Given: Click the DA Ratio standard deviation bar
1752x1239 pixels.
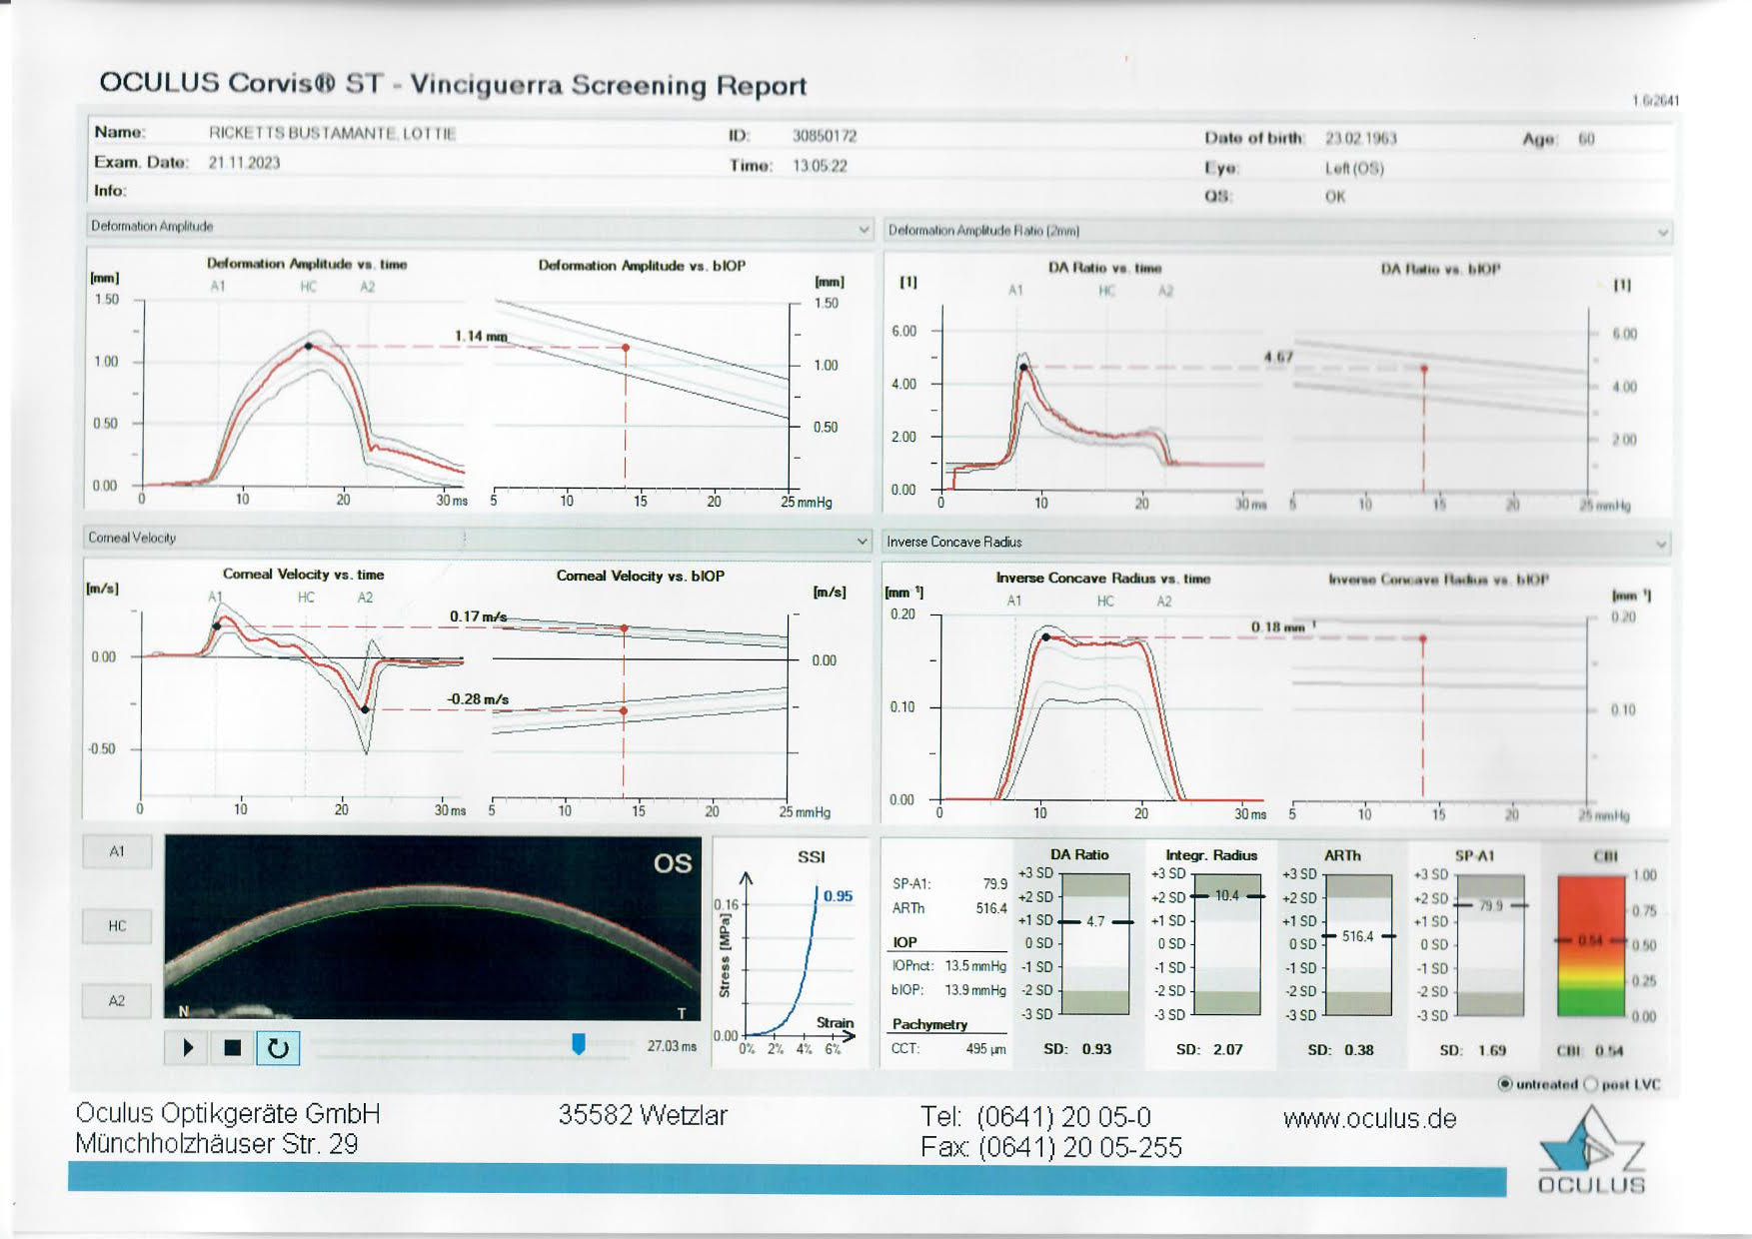Looking at the screenshot, I should [1095, 944].
